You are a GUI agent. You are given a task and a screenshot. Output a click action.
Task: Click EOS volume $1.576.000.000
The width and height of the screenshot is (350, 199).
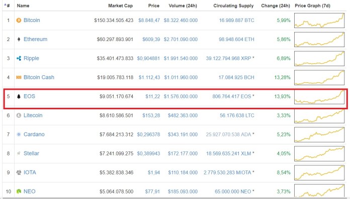point(181,97)
